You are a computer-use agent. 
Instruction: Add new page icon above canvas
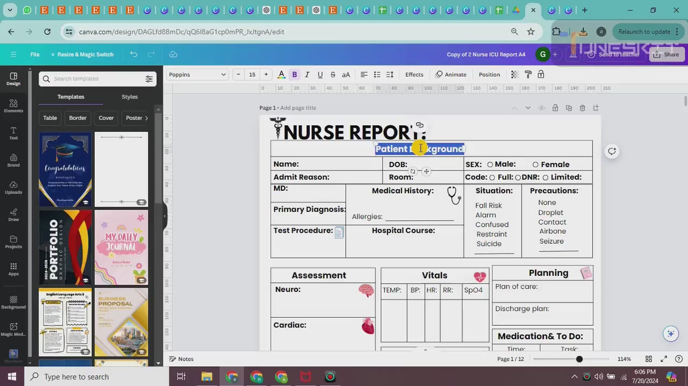(x=596, y=108)
